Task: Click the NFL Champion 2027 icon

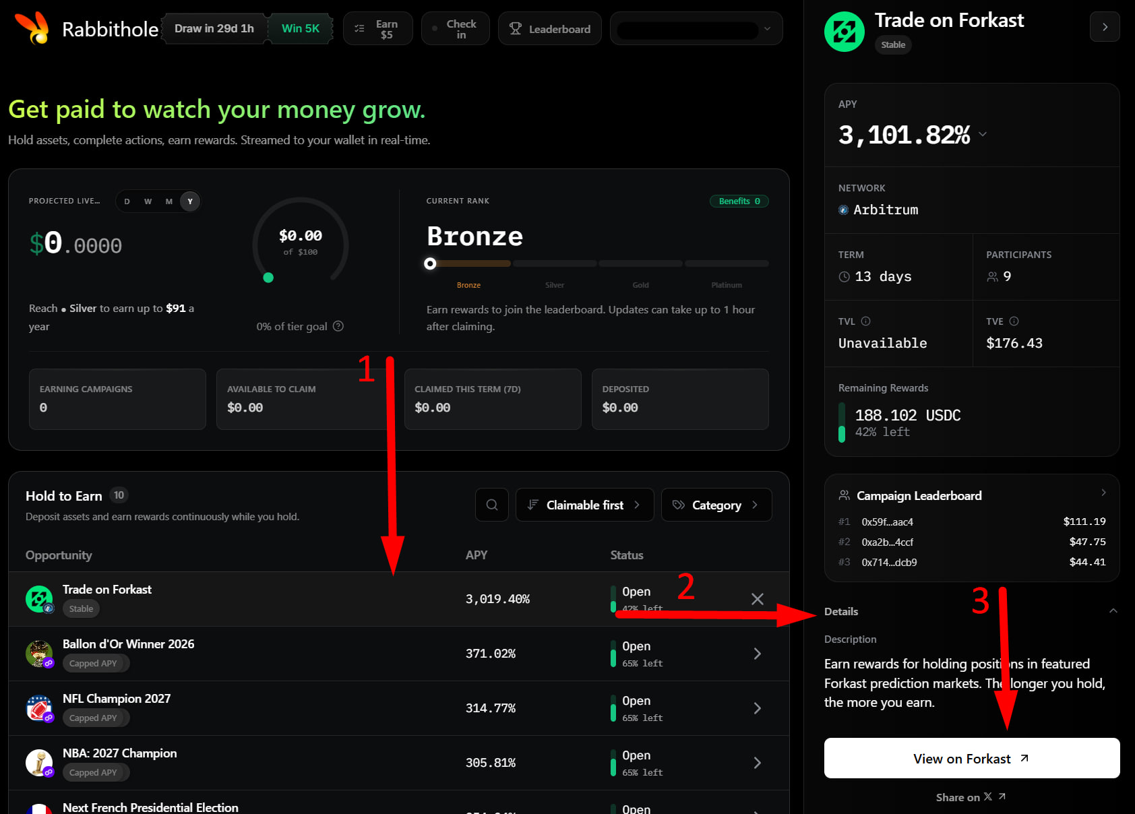Action: click(39, 708)
